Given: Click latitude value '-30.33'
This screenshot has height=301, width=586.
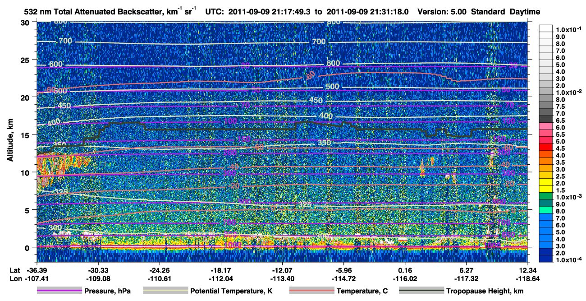Looking at the screenshot, I should coord(98,270).
